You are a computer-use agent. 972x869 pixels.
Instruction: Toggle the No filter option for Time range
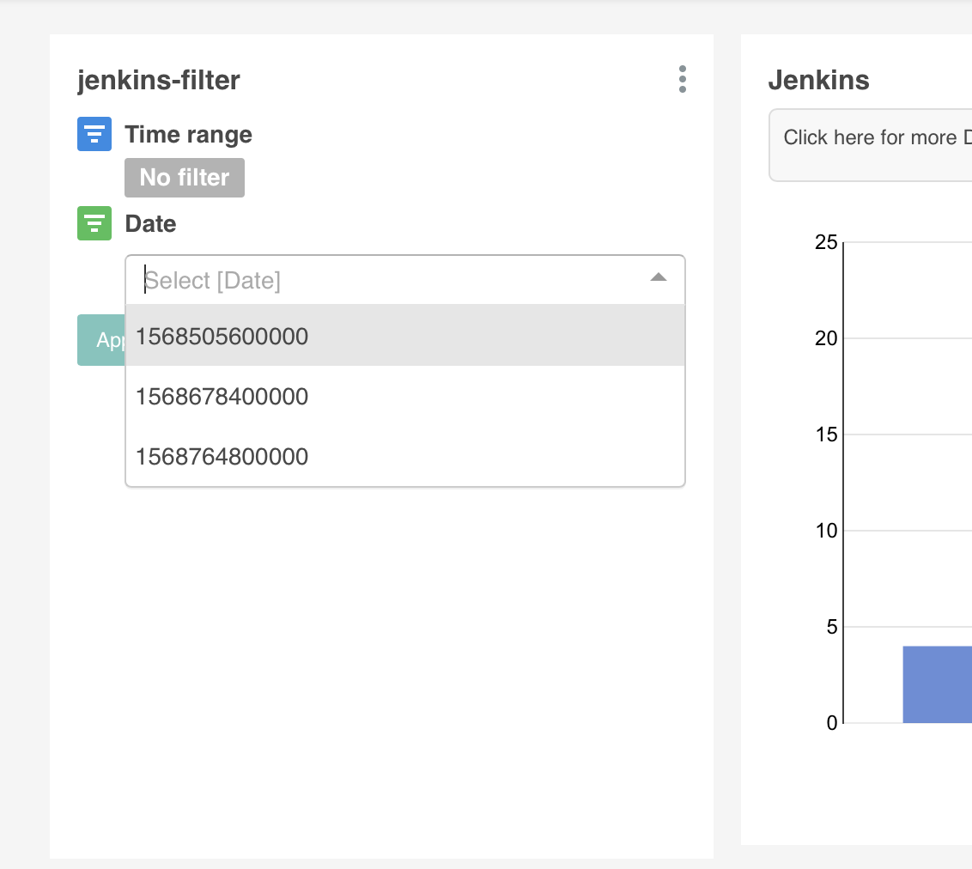(184, 177)
